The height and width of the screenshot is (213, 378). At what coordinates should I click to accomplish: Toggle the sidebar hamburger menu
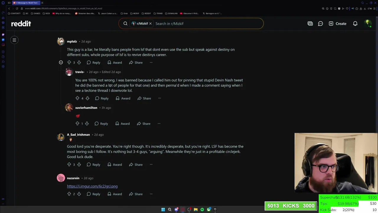(14, 40)
